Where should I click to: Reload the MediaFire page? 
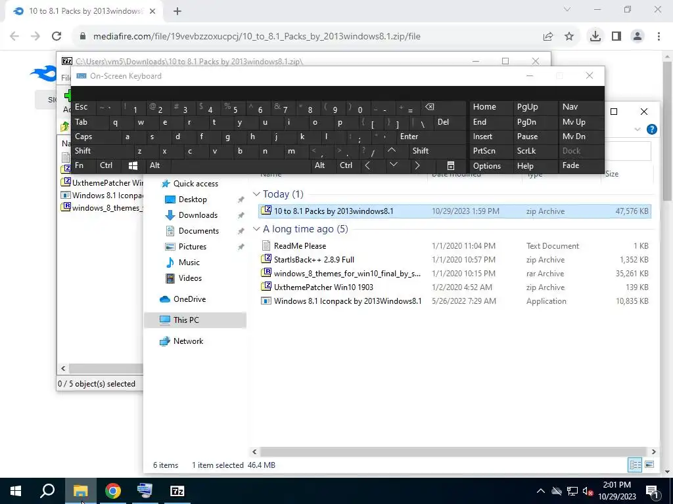(57, 37)
